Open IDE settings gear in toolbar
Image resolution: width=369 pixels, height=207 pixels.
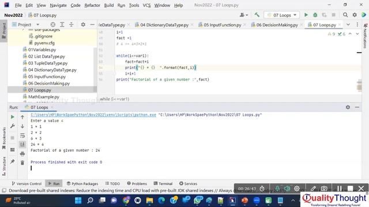click(355, 15)
